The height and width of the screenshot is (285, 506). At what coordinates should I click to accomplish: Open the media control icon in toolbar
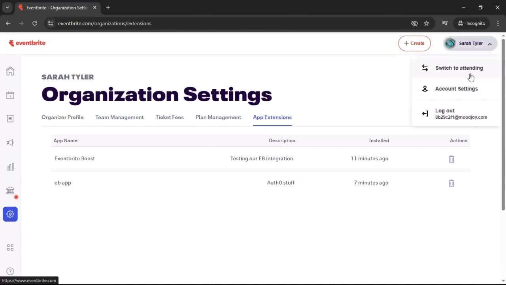tap(445, 23)
